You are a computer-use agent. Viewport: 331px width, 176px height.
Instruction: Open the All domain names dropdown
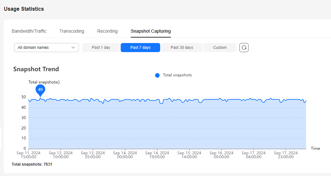(47, 48)
